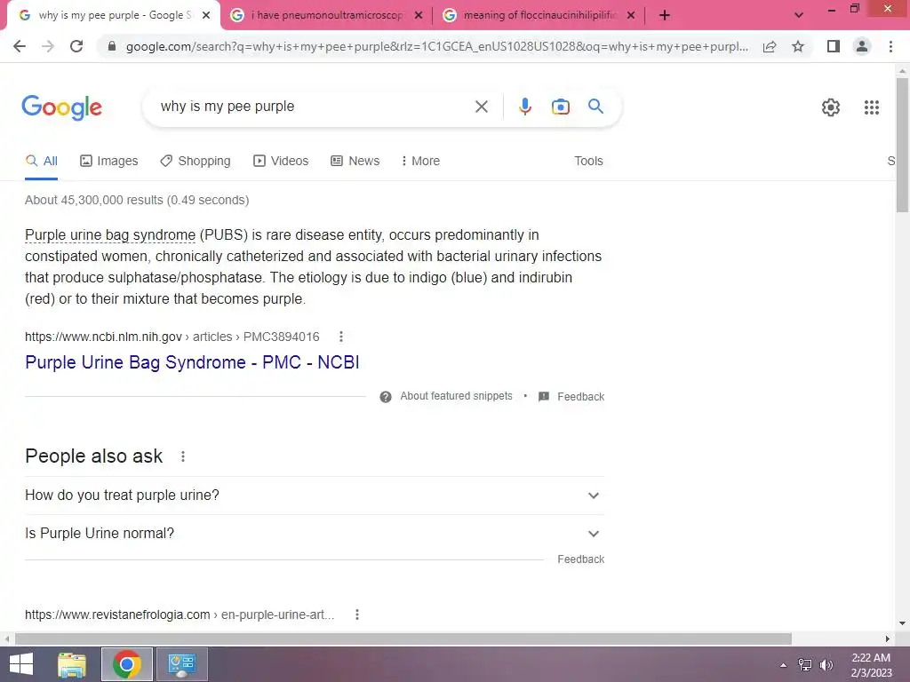Image resolution: width=910 pixels, height=682 pixels.
Task: Select the All results filter
Action: pyautogui.click(x=41, y=161)
